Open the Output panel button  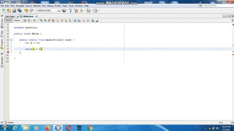9,123
